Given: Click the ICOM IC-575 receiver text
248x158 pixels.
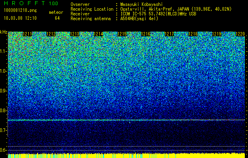Looking at the screenshot, I should point(158,14).
